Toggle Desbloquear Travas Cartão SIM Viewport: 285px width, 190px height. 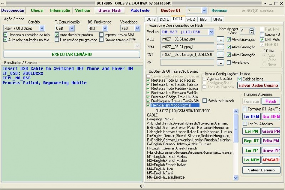(x=148, y=101)
